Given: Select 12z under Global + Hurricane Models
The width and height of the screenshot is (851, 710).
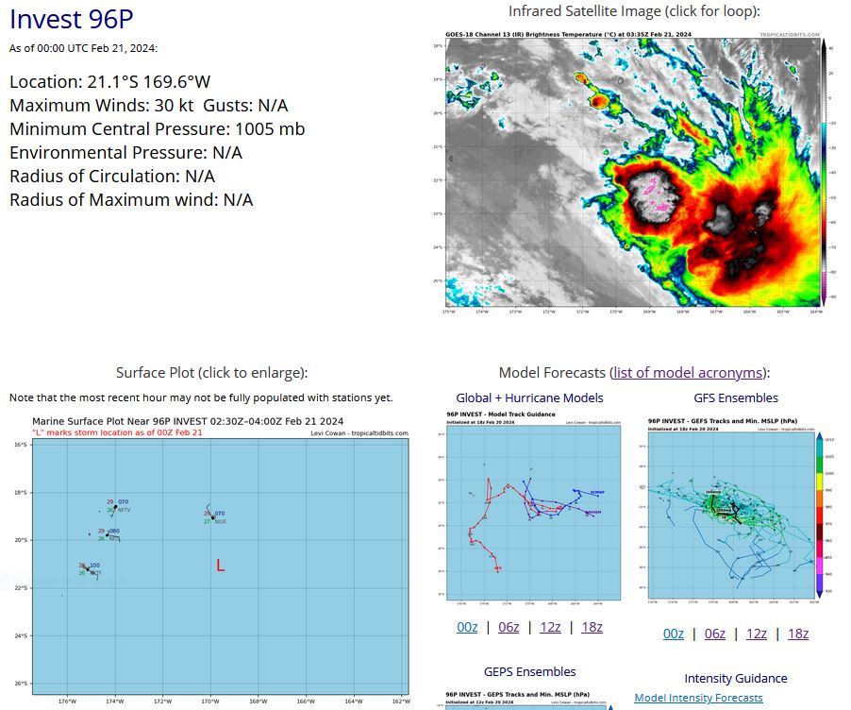Looking at the screenshot, I should 550,627.
